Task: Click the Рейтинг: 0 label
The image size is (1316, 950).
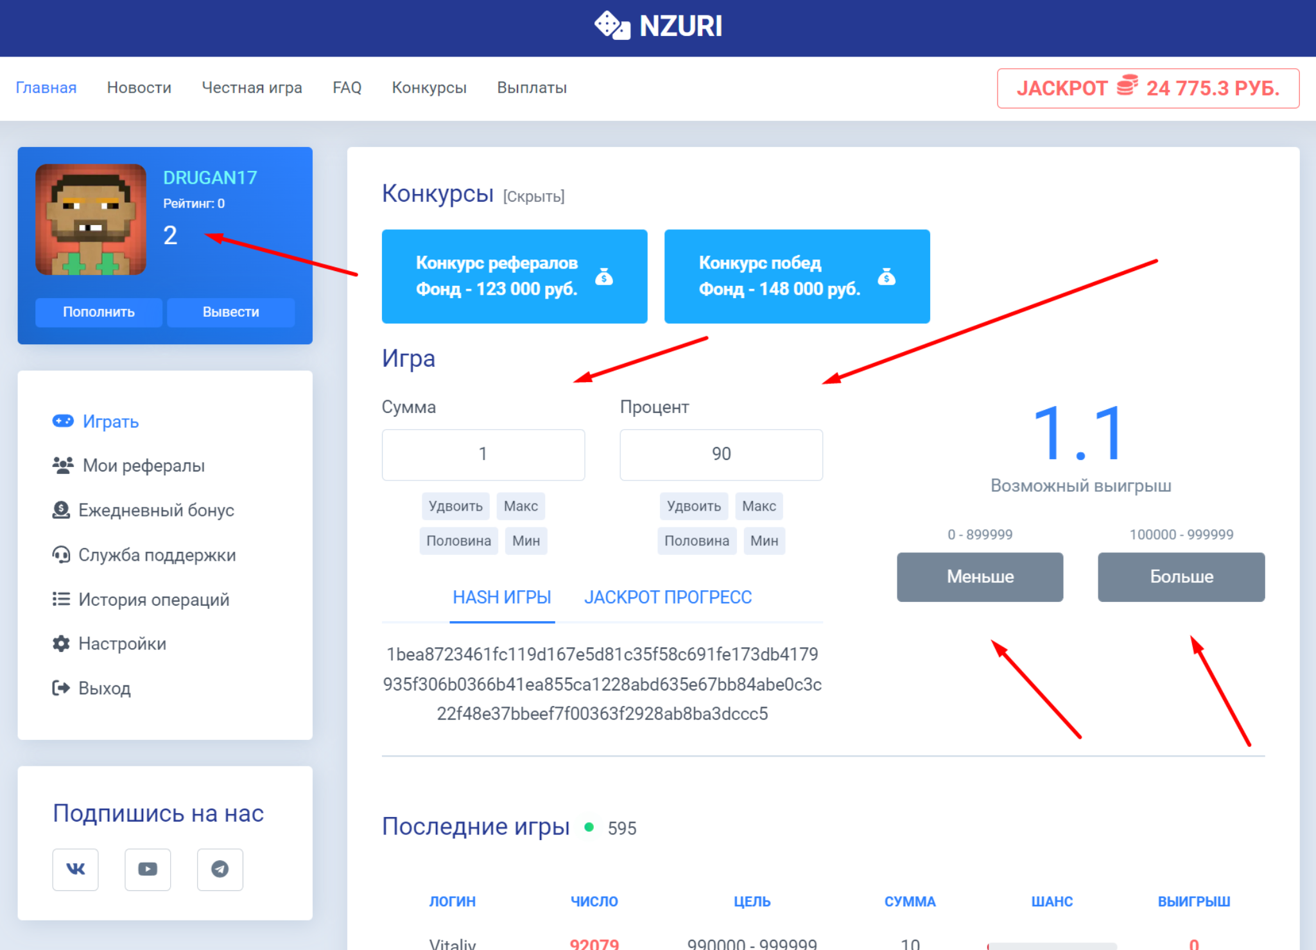Action: click(194, 204)
